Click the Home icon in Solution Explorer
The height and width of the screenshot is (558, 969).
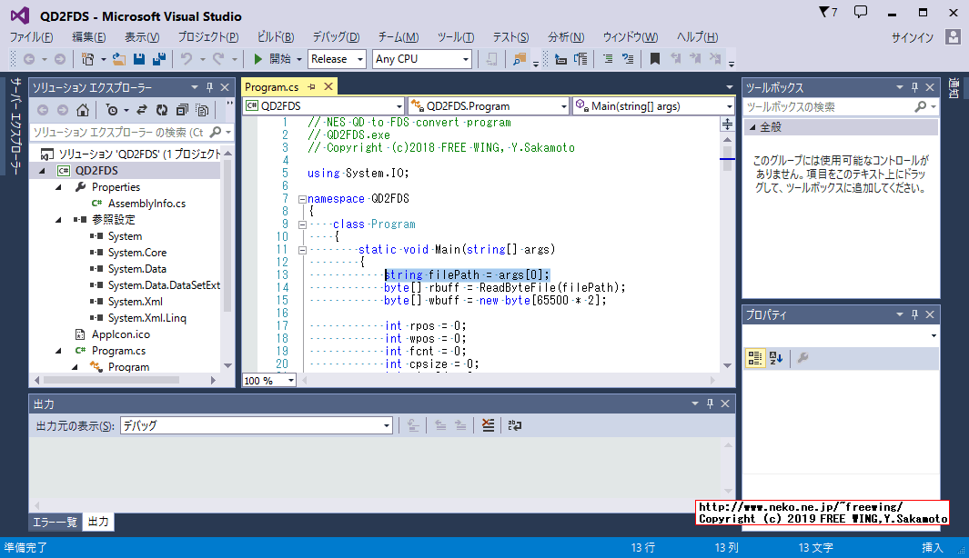tap(83, 110)
